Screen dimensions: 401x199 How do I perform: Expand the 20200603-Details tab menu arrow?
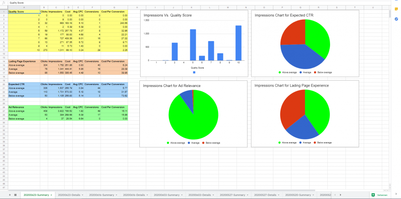coord(214,195)
